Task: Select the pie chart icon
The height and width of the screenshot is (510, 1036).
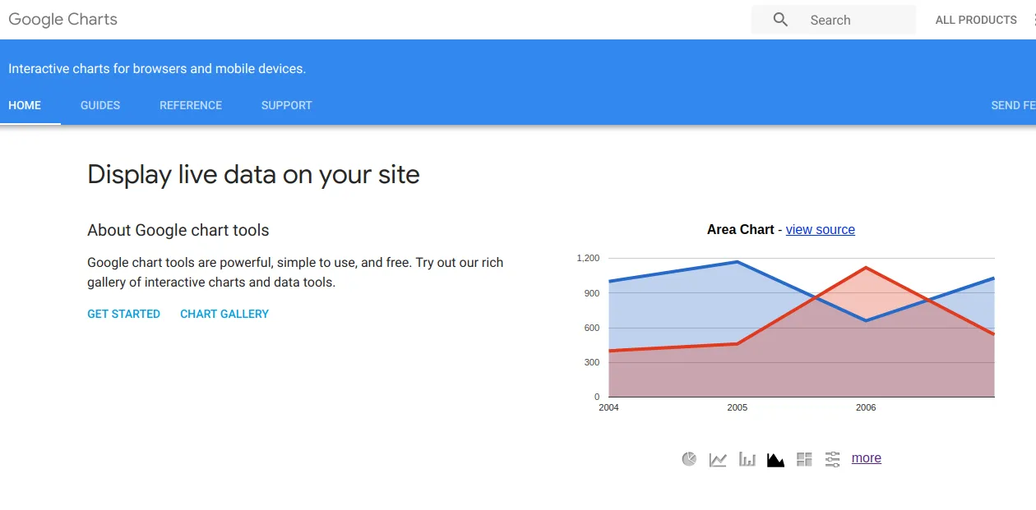Action: coord(688,458)
